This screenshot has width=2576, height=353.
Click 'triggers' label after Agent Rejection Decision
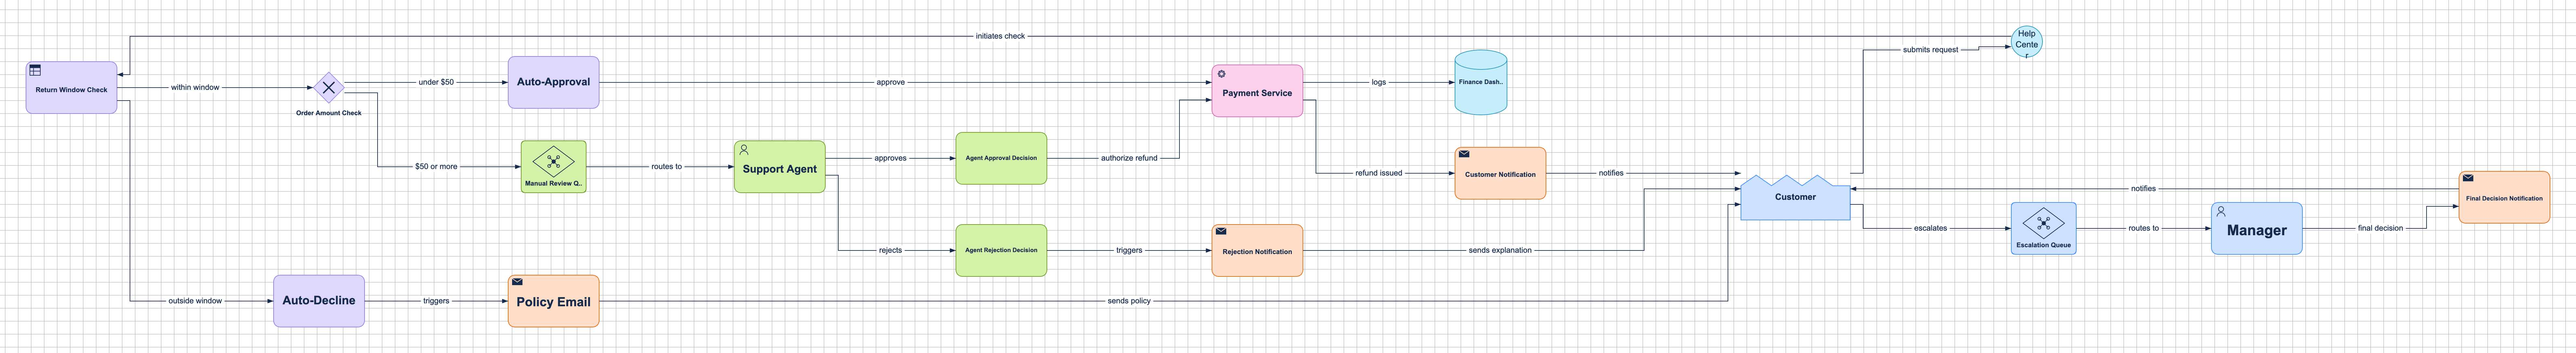[x=1129, y=250]
